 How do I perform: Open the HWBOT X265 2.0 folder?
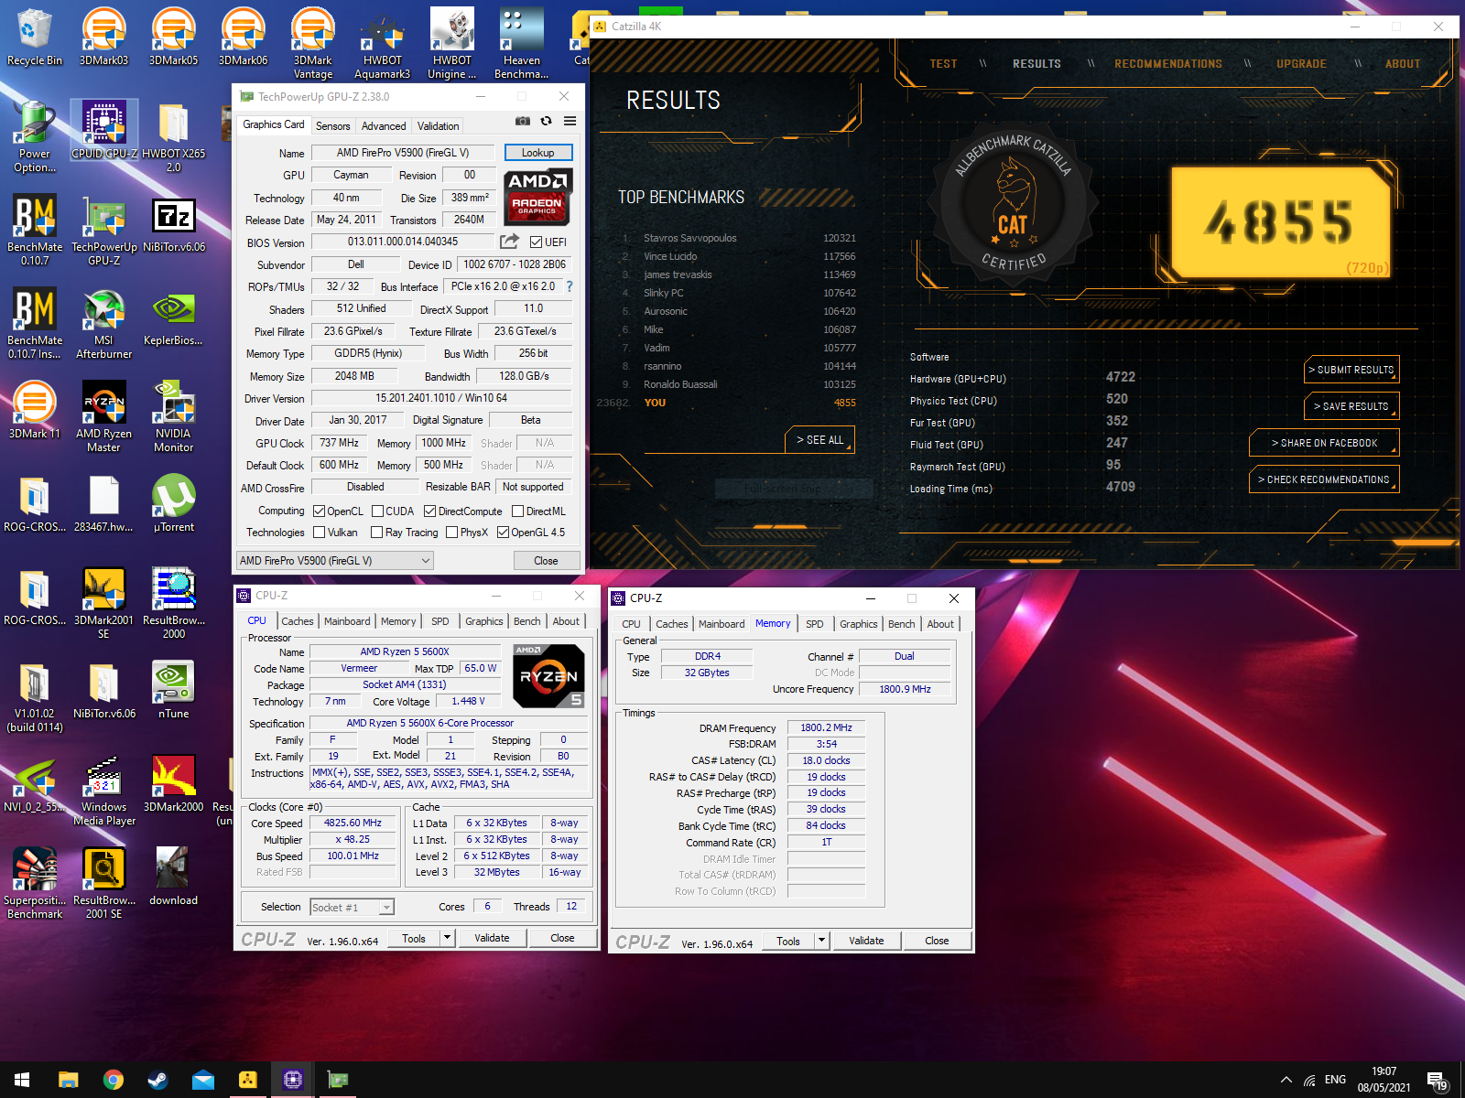[x=174, y=137]
